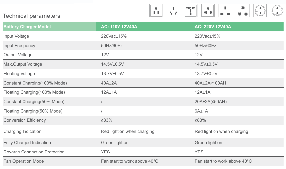Select the Conversion Efficiency row label

[x=24, y=120]
